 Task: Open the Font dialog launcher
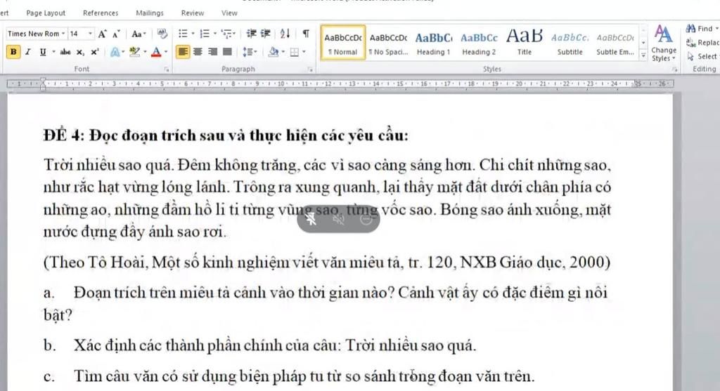coord(167,69)
